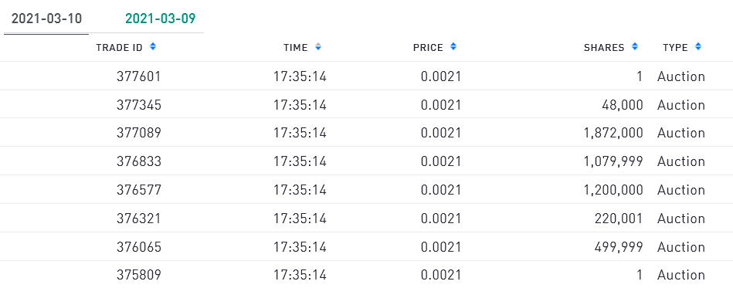The image size is (733, 288).
Task: Click the PRICE header text
Action: point(428,48)
